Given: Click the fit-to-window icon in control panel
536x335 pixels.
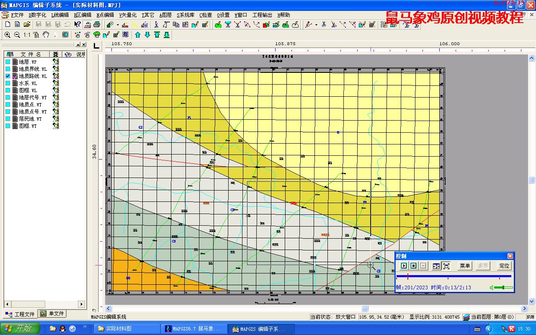Looking at the screenshot, I should click(x=436, y=266).
